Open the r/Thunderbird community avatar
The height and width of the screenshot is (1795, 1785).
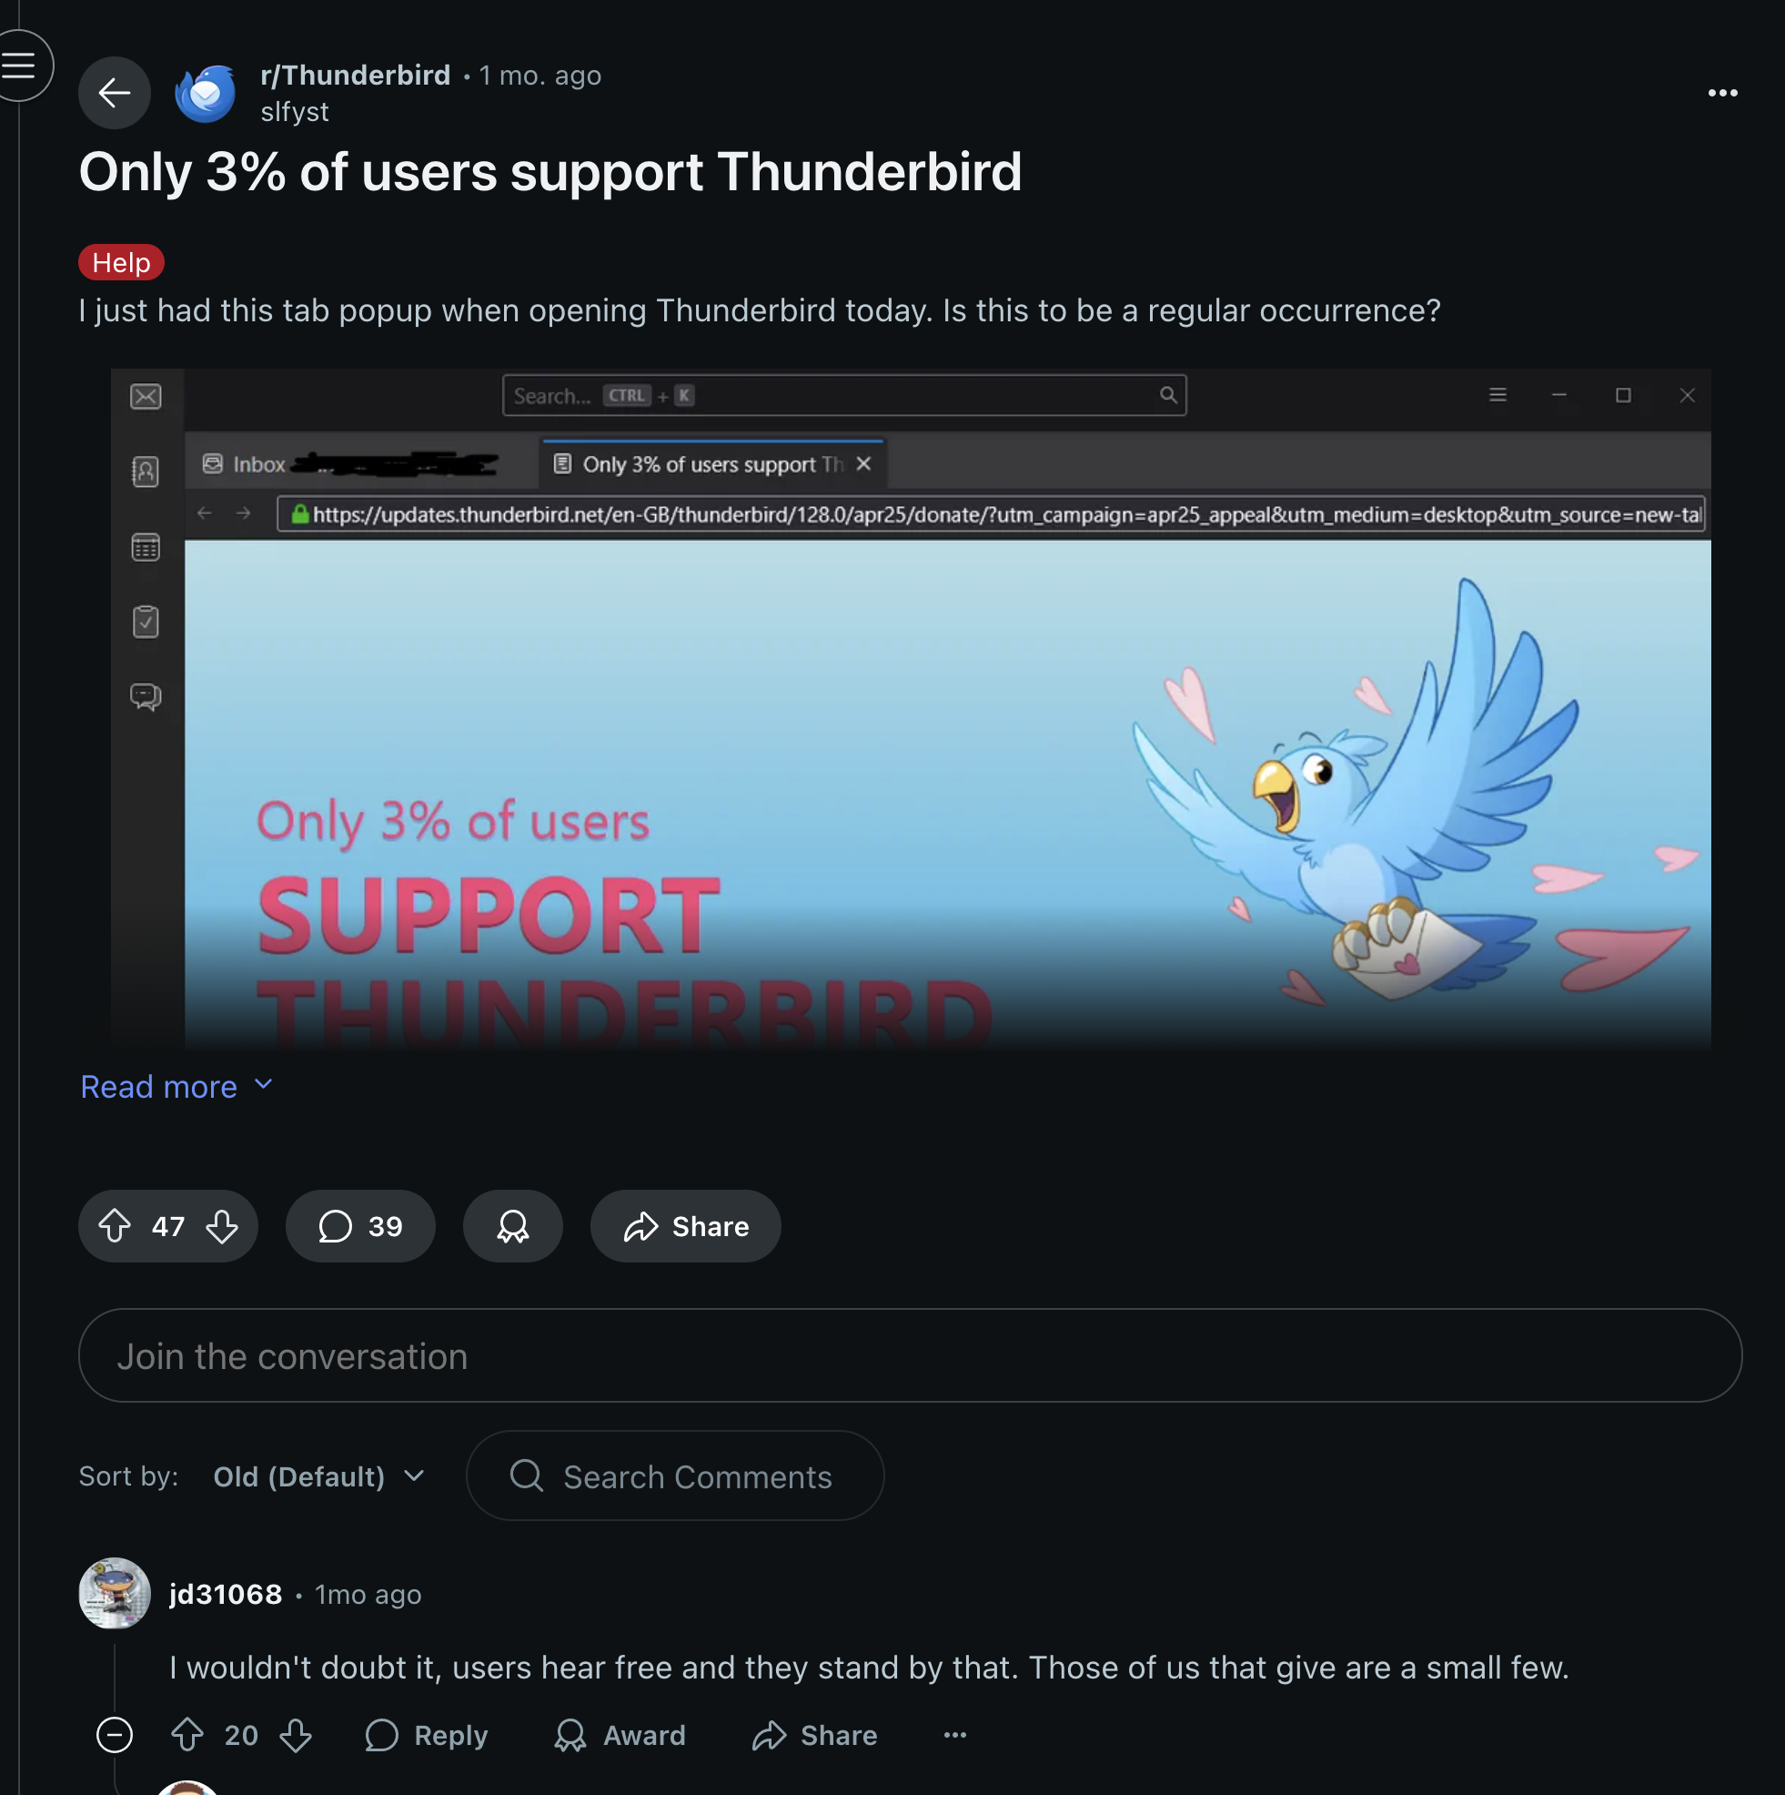click(206, 93)
